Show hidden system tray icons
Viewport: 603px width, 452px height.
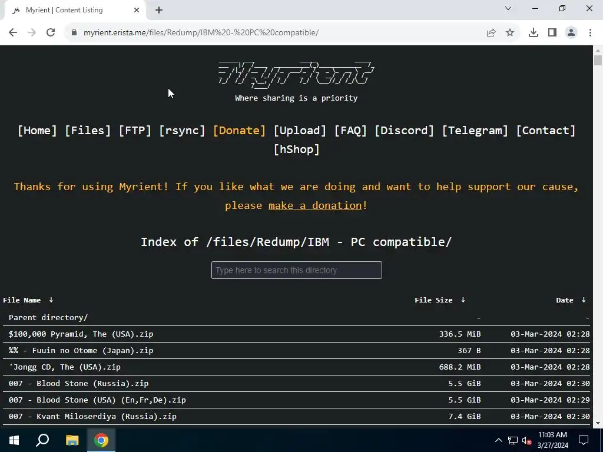[498, 440]
